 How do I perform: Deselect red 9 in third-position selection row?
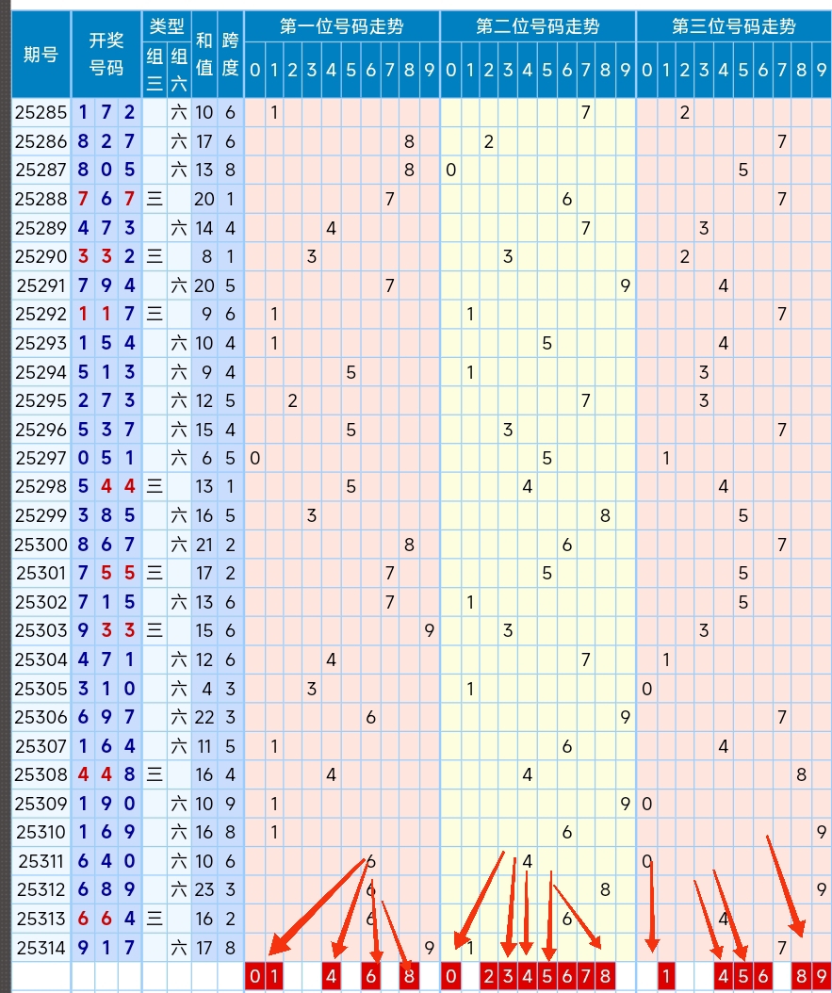(822, 976)
